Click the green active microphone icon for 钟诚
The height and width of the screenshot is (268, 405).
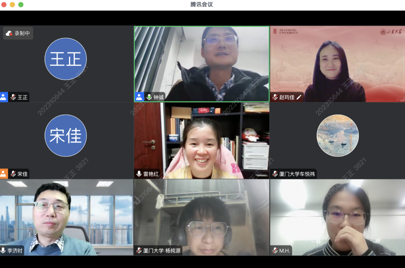pos(149,97)
